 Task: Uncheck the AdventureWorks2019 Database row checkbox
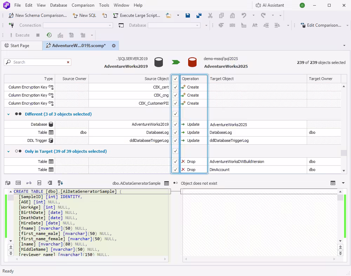coord(175,124)
